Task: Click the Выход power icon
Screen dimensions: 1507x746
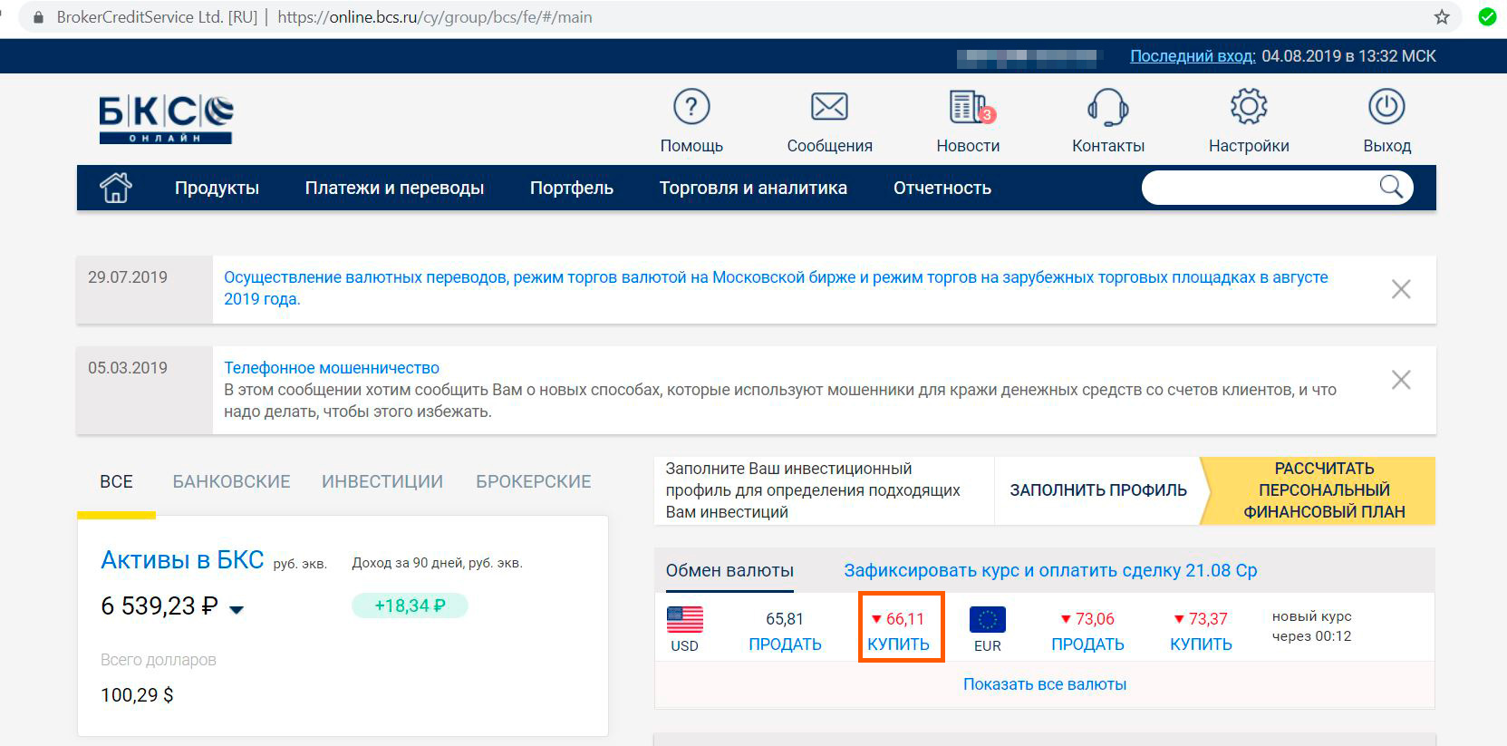Action: coord(1386,107)
